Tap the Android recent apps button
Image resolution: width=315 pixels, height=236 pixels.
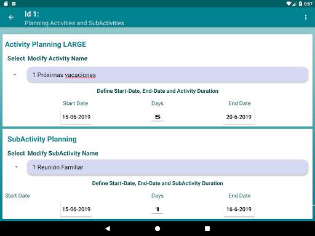pos(207,229)
